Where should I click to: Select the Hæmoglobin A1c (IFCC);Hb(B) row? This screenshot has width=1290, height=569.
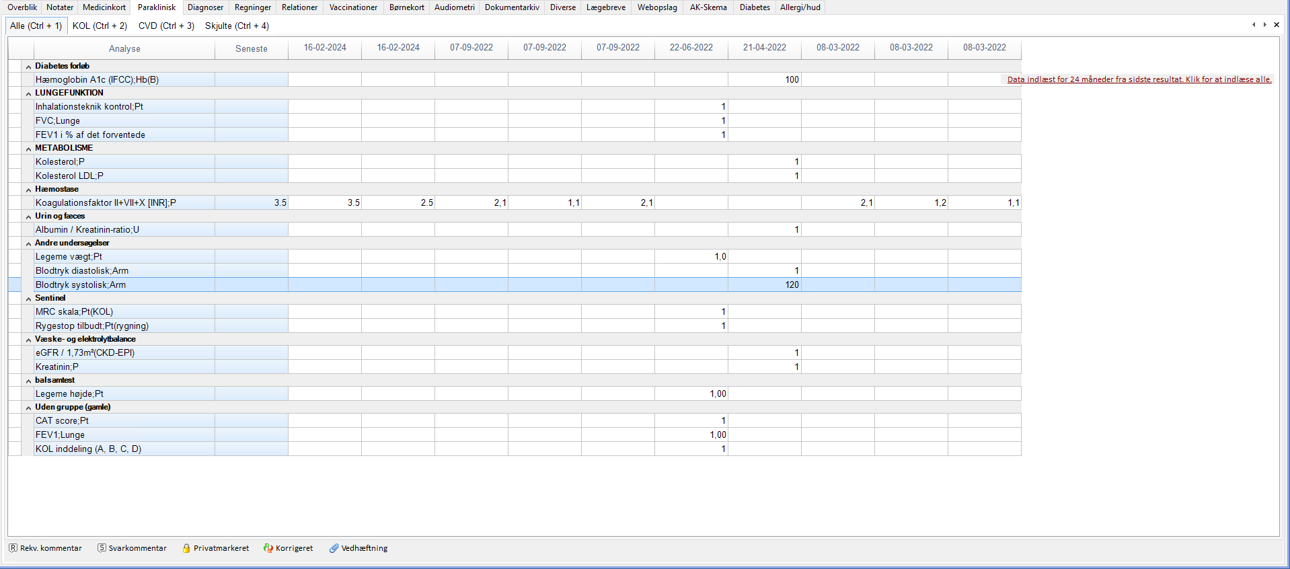coord(515,79)
